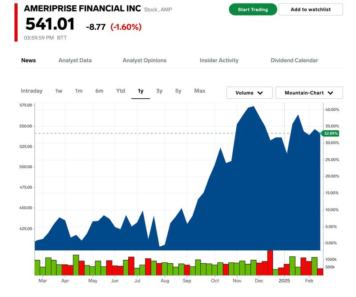Open the News tab

pyautogui.click(x=28, y=60)
